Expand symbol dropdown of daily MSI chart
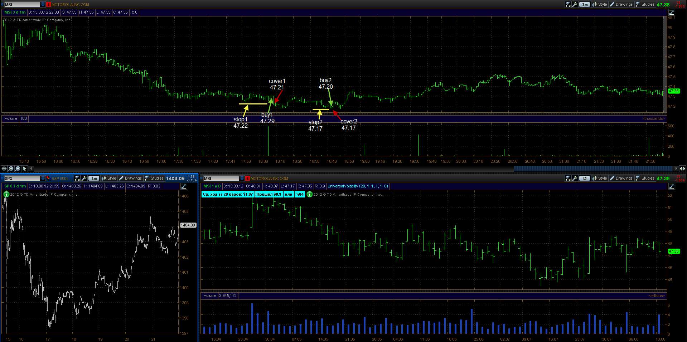Image resolution: width=687 pixels, height=342 pixels. point(242,178)
